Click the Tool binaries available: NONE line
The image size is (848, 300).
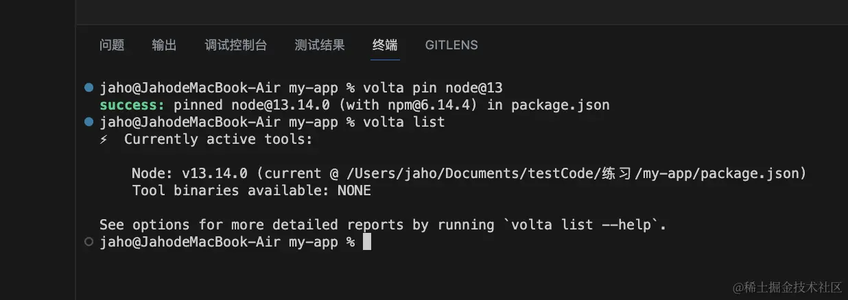pos(251,190)
